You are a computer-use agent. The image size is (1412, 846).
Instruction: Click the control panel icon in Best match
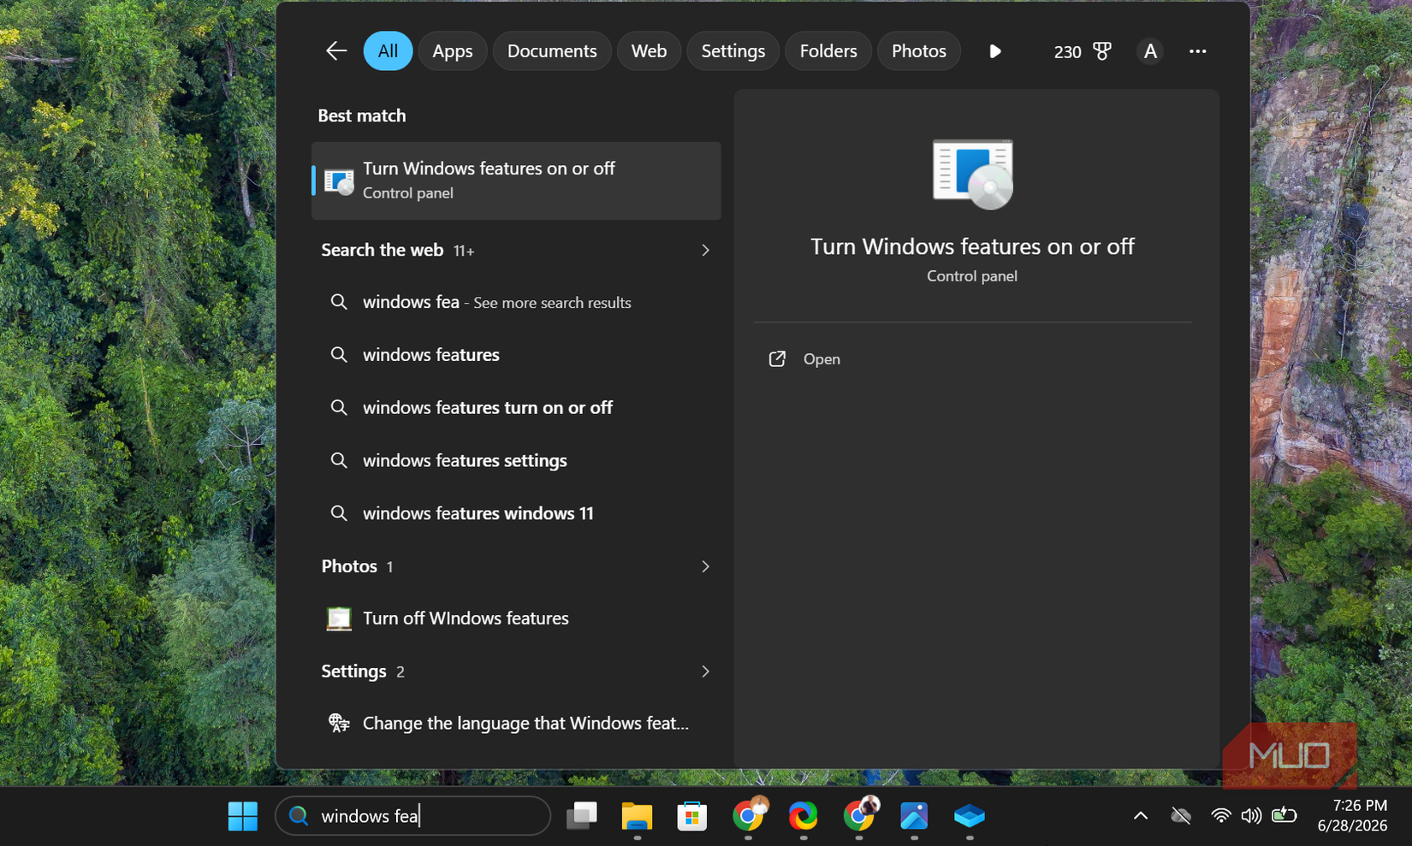click(x=339, y=180)
